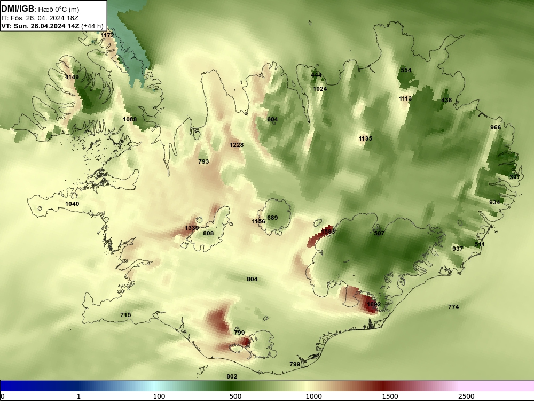Select the 604 map value
The height and width of the screenshot is (401, 534).
click(x=272, y=119)
